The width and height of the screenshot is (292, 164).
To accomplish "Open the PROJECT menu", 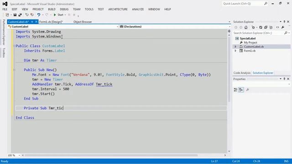I will pos(38,9).
